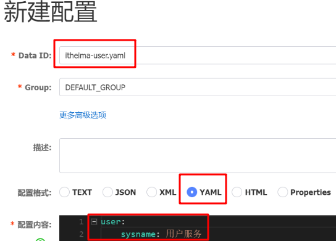Click the Group input field
The image size is (336, 241).
(x=198, y=88)
